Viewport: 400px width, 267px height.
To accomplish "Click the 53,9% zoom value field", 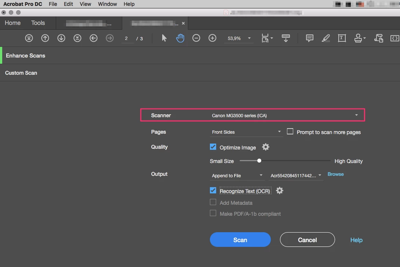I will (234, 38).
